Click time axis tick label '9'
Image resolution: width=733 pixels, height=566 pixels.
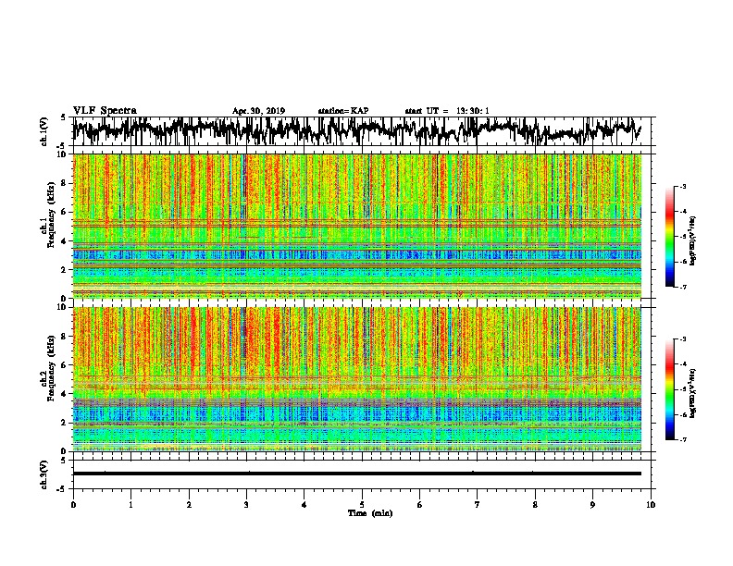point(592,505)
